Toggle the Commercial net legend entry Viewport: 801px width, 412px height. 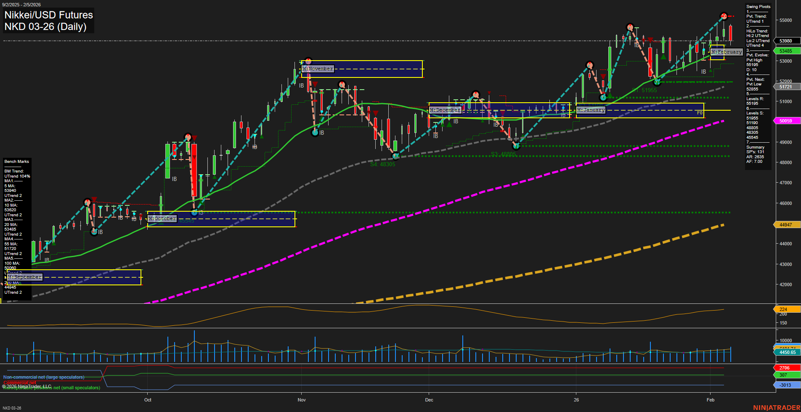pos(20,383)
